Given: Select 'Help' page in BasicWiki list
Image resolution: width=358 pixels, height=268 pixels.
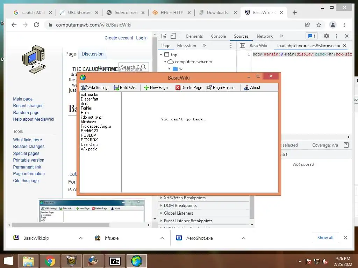Looking at the screenshot, I should point(85,113).
